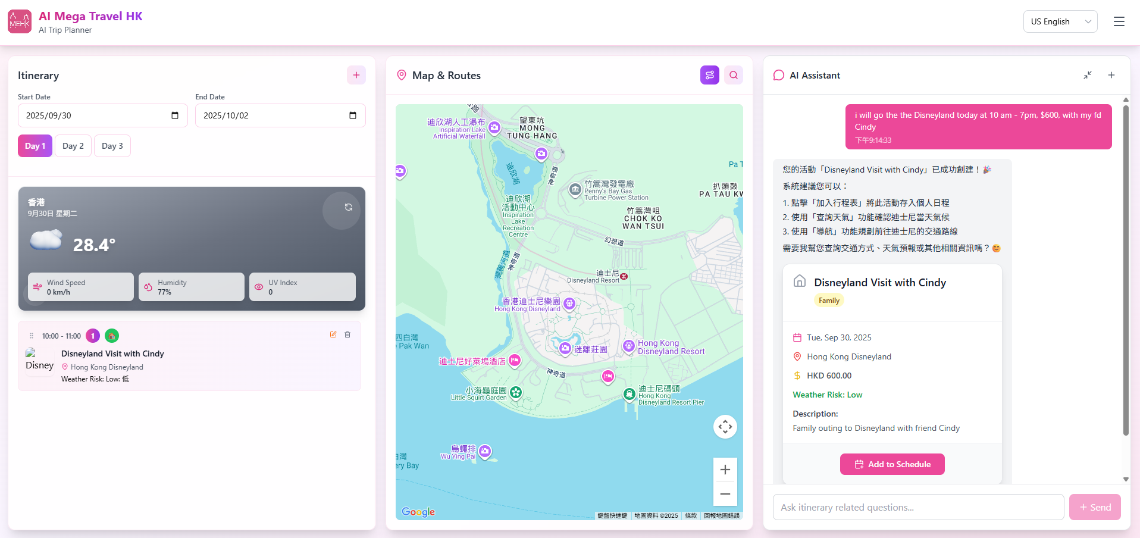This screenshot has height=538, width=1140.
Task: Refresh the Hong Kong weather card
Action: pos(349,207)
